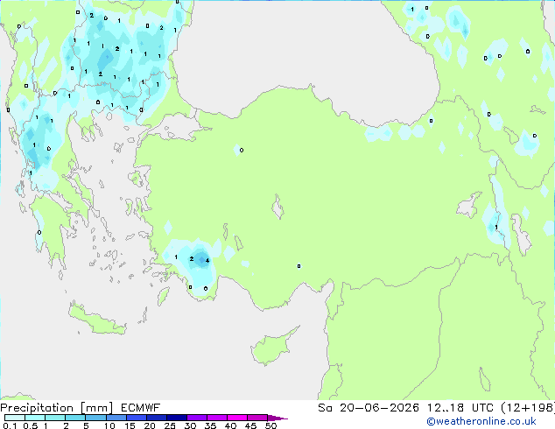
Task: Click the legend label '50'
Action: pos(270,425)
